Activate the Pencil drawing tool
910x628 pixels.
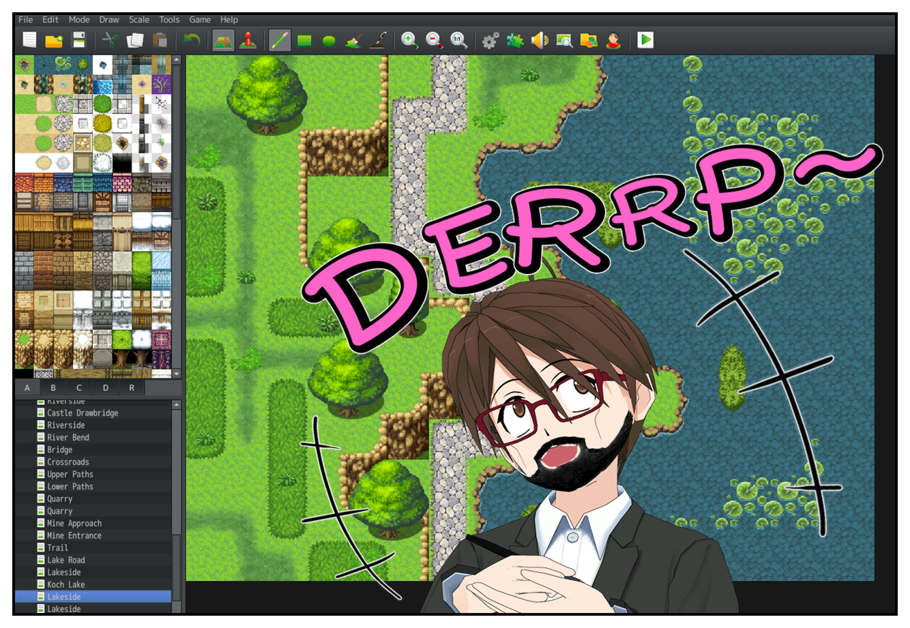tap(280, 41)
